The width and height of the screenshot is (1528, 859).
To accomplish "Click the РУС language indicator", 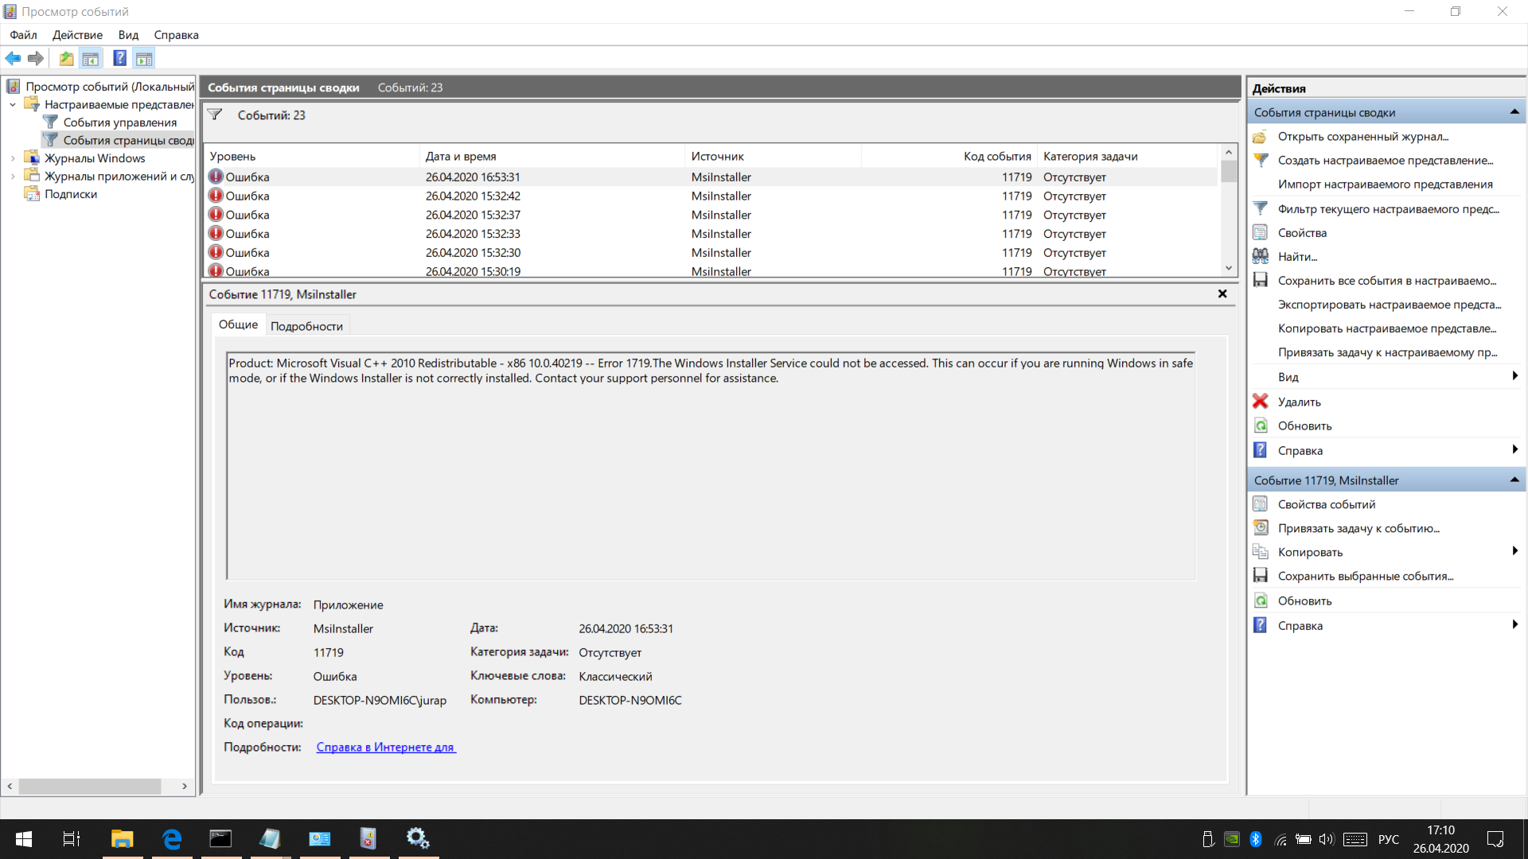I will pos(1389,839).
